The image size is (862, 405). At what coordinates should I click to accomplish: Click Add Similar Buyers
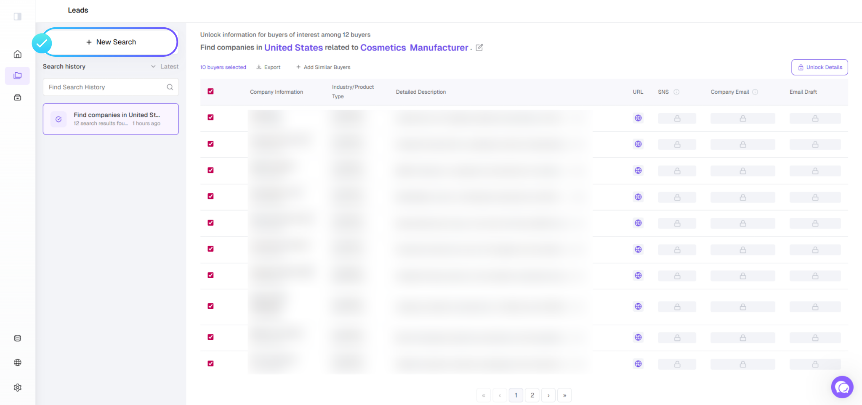323,67
